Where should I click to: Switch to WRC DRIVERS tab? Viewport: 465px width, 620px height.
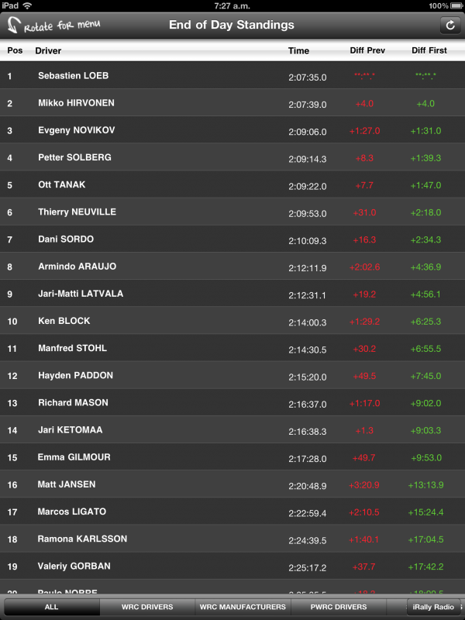147,607
